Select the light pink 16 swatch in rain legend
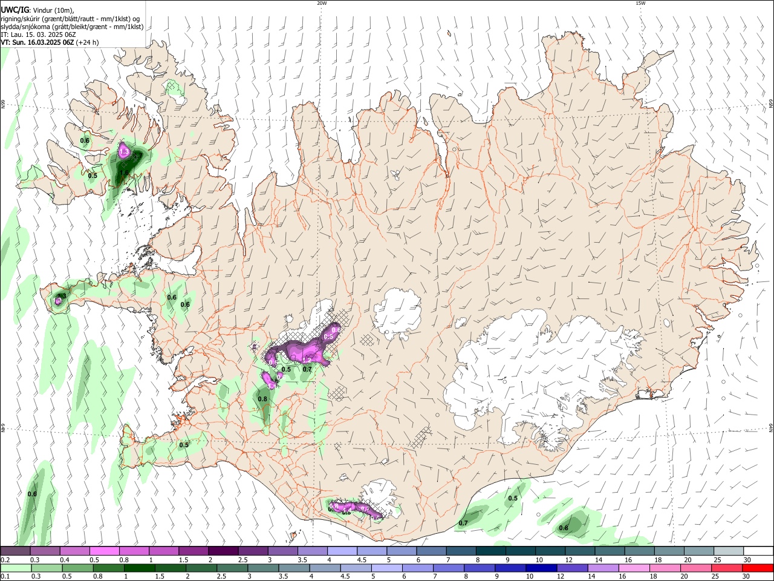Image resolution: width=774 pixels, height=581 pixels. (x=634, y=568)
